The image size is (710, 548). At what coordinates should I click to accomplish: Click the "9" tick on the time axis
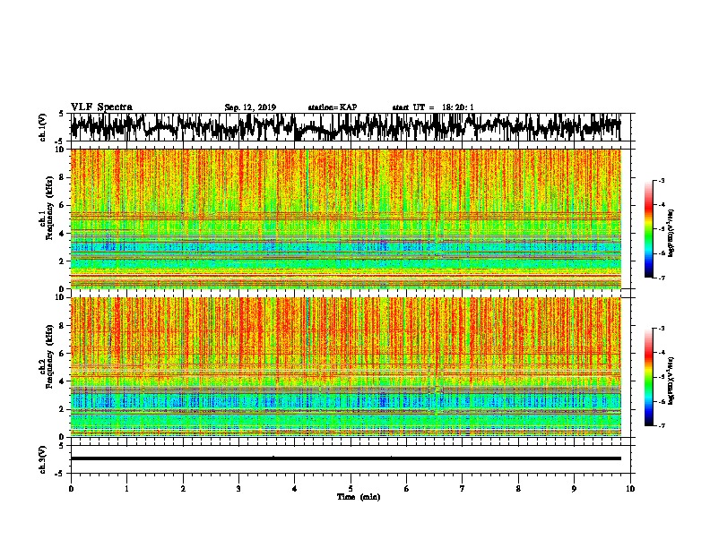[574, 489]
